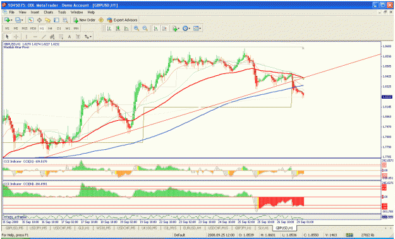
Task: Click the Indicators list icon
Action: pyautogui.click(x=174, y=28)
